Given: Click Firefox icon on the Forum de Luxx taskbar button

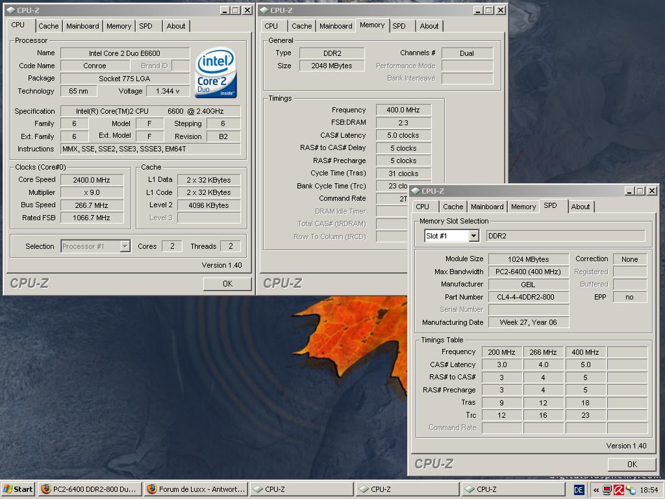Looking at the screenshot, I should pos(151,489).
